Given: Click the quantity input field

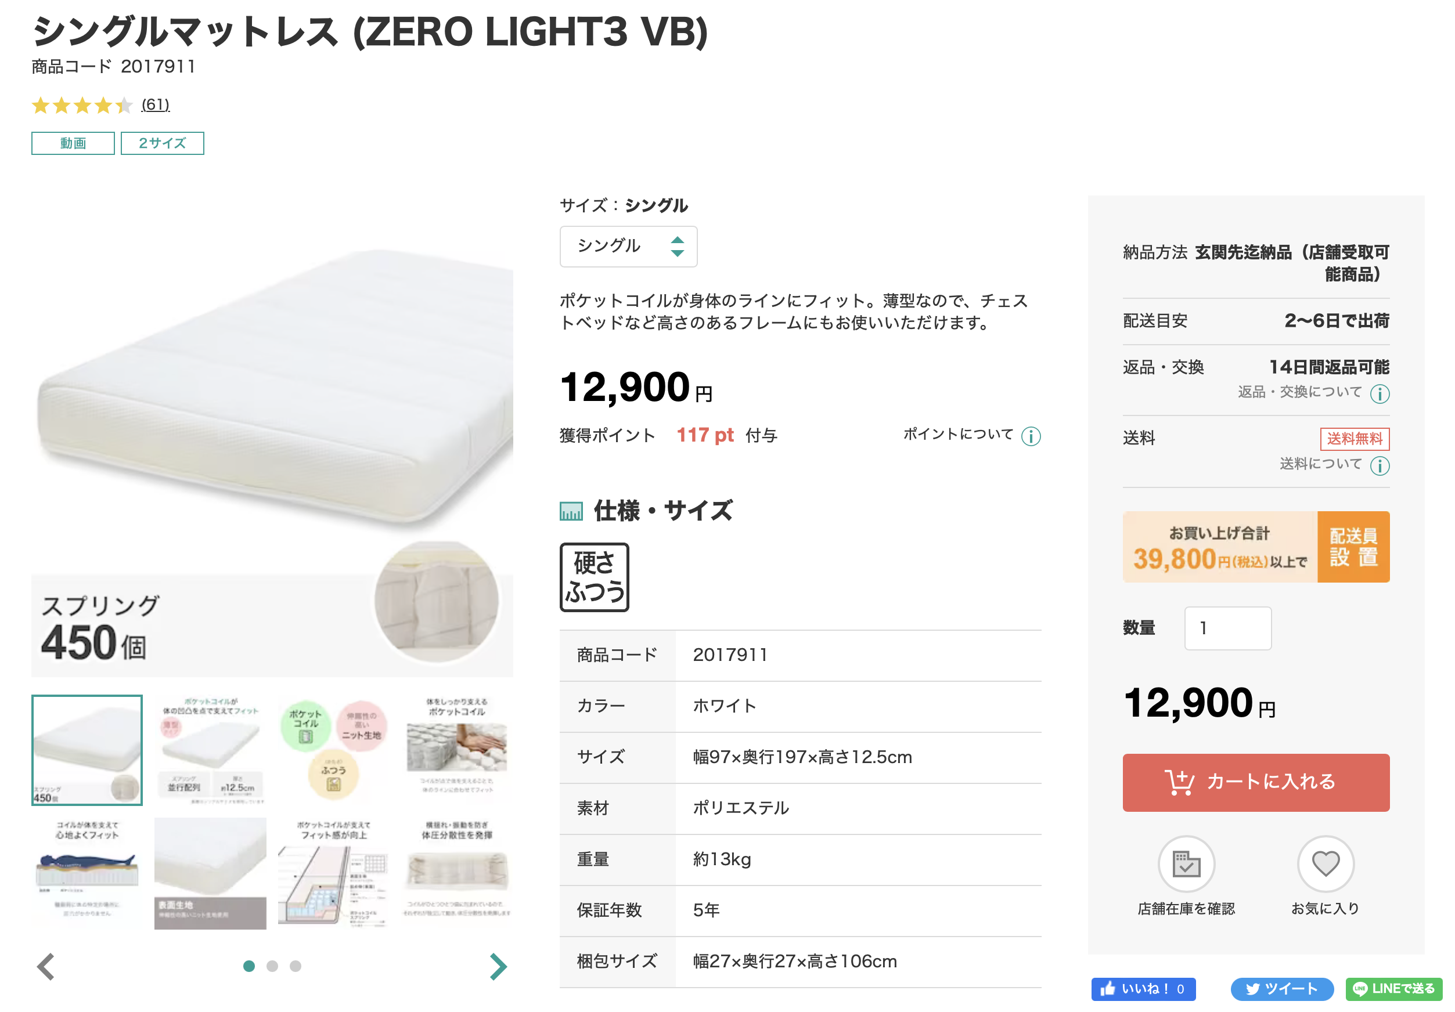Looking at the screenshot, I should pyautogui.click(x=1227, y=628).
